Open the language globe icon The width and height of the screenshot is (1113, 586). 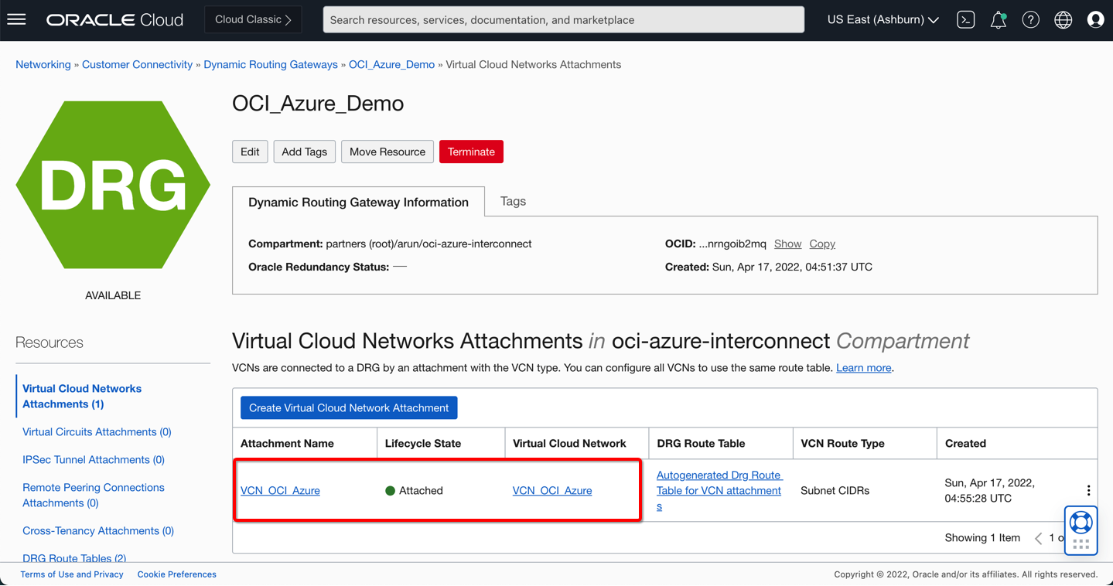pos(1063,20)
